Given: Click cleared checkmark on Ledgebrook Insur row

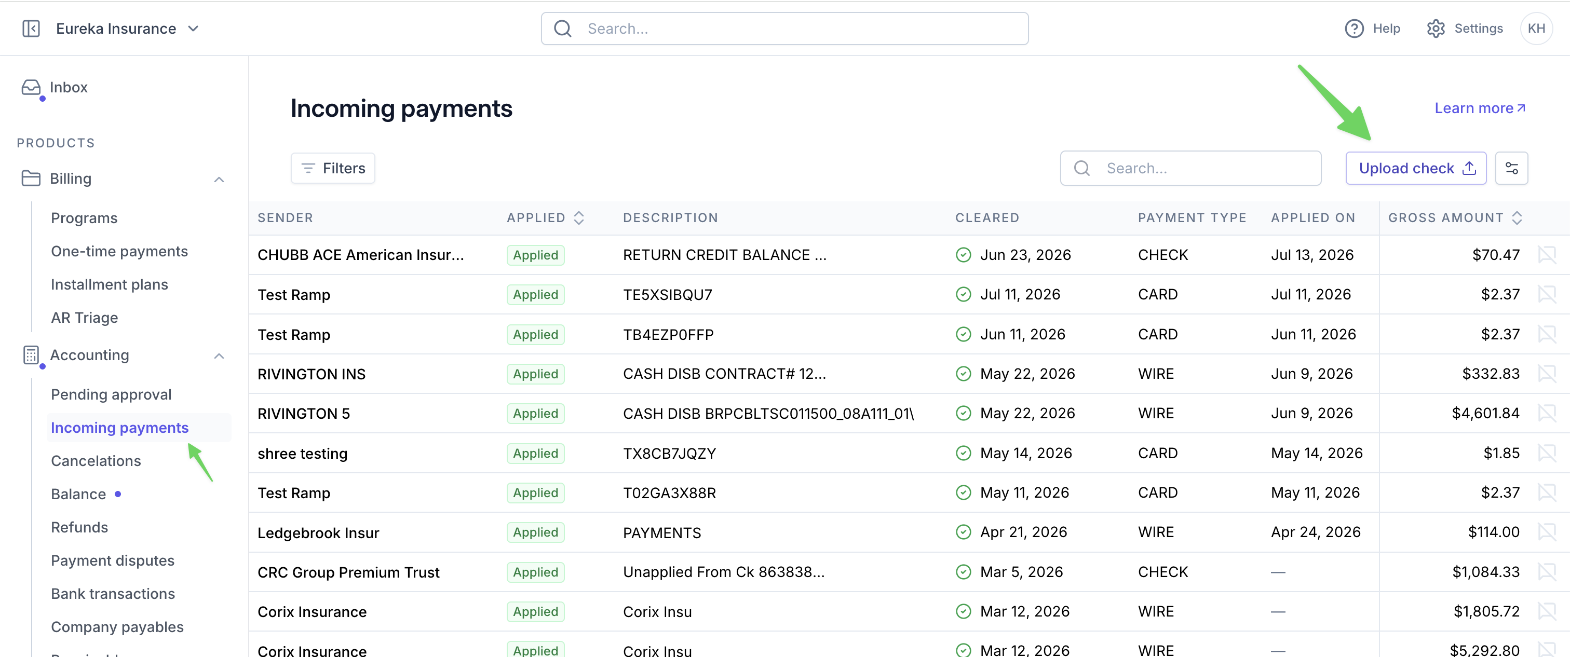Looking at the screenshot, I should [x=963, y=532].
